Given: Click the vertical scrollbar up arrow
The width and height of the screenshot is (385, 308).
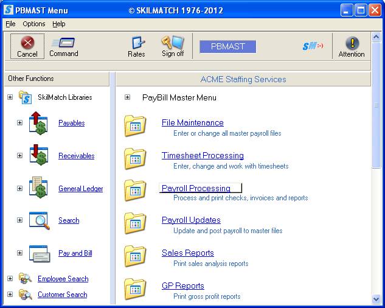Looking at the screenshot, I should (376, 37).
